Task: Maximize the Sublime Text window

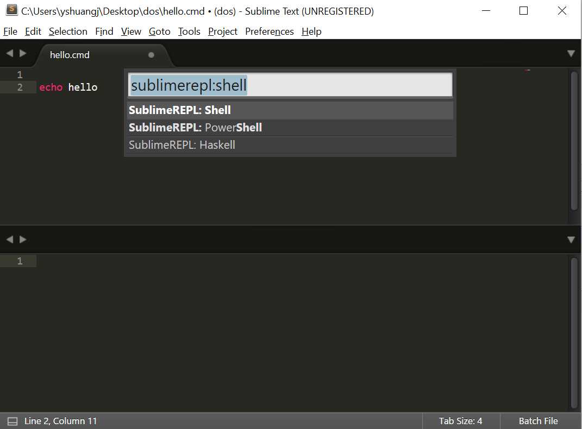Action: (x=523, y=11)
